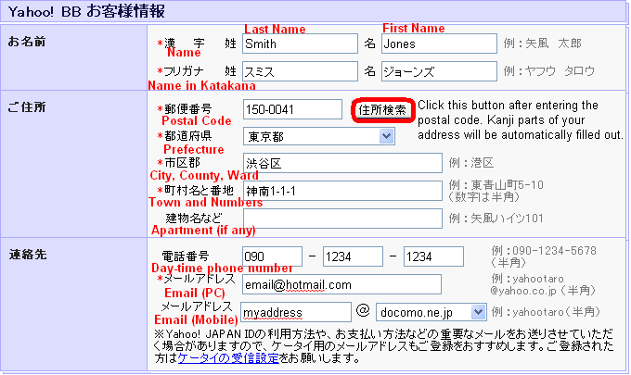
Task: Expand the docomo.ne.jp mobile domain dropdown
Action: tap(431, 312)
